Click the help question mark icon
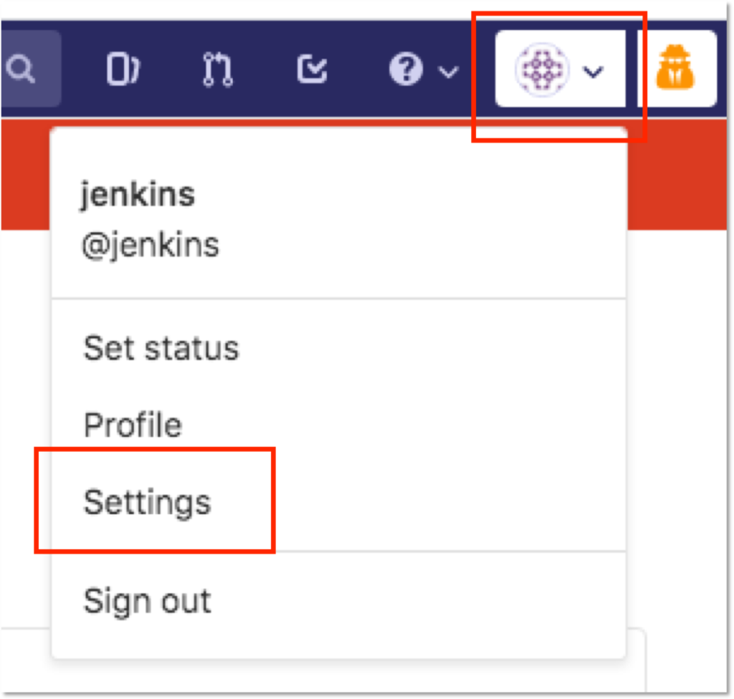 tap(406, 69)
